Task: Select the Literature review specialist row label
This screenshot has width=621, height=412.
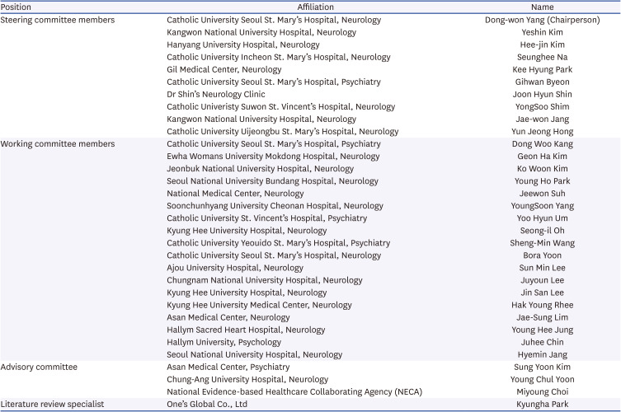Action: coord(52,404)
